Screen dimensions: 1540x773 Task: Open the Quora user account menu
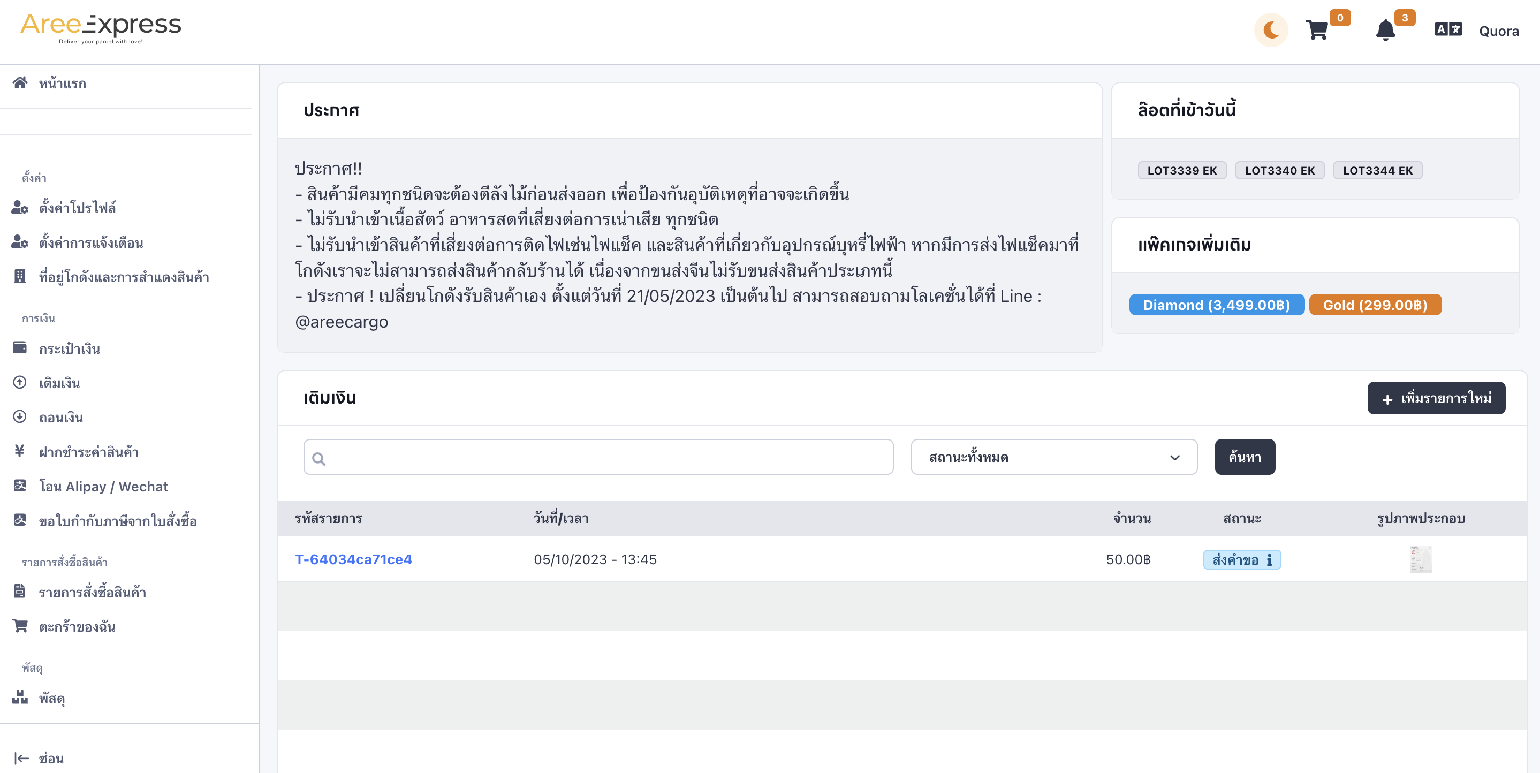1499,31
